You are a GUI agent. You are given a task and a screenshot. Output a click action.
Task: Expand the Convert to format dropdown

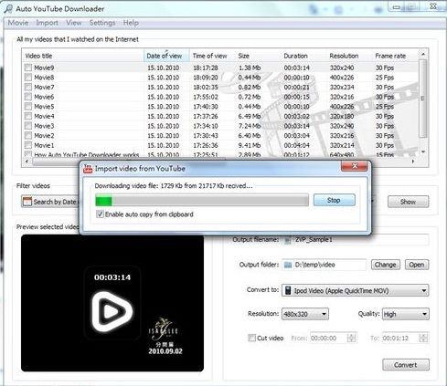[x=424, y=291]
